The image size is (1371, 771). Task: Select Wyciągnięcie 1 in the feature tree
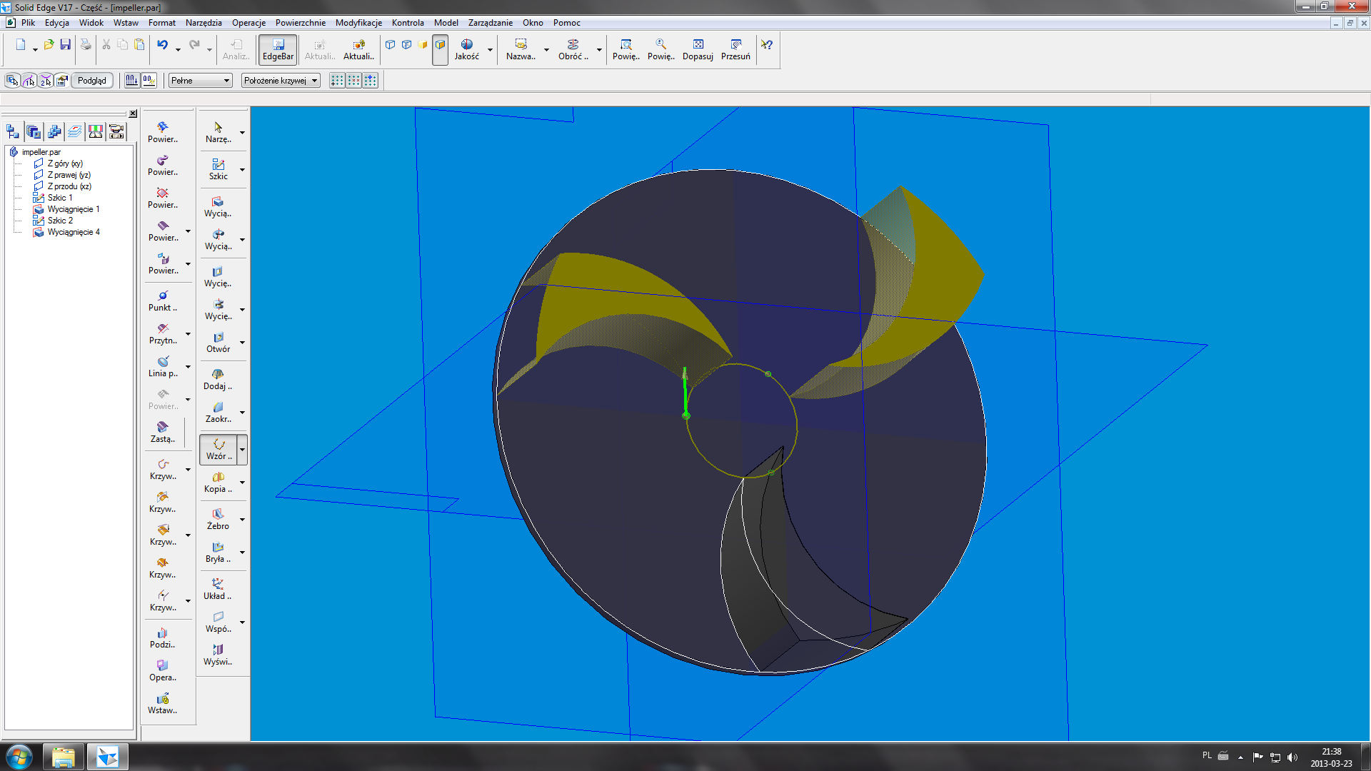(74, 209)
